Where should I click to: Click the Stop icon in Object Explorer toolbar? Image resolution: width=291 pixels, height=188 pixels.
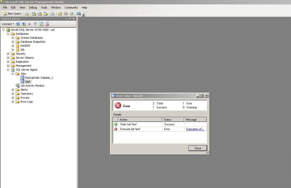coord(29,24)
